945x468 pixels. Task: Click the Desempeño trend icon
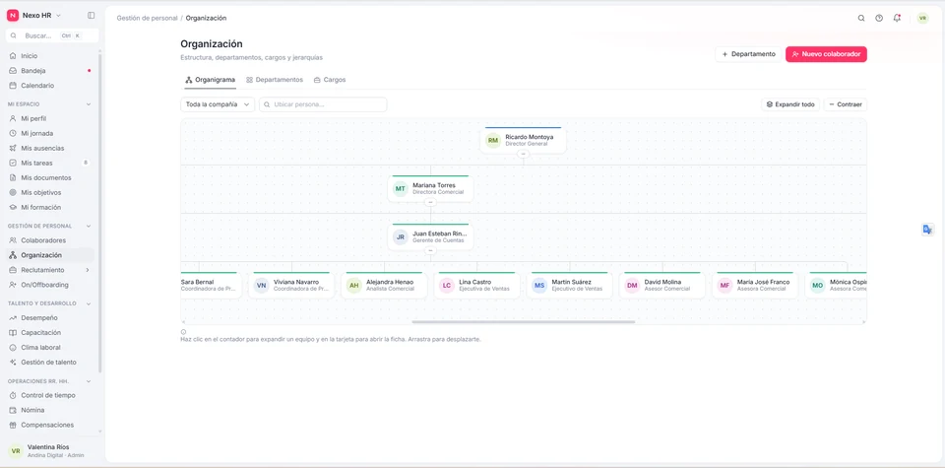tap(13, 318)
